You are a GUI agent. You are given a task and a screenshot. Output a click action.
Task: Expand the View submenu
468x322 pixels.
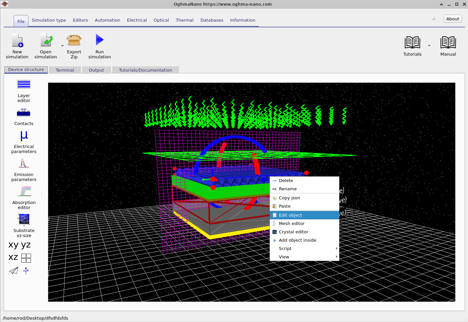coord(304,257)
